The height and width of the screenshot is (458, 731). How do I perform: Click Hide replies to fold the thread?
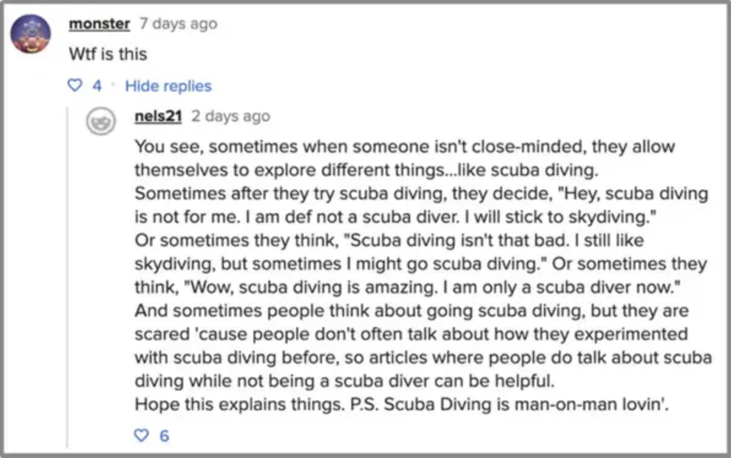(168, 86)
